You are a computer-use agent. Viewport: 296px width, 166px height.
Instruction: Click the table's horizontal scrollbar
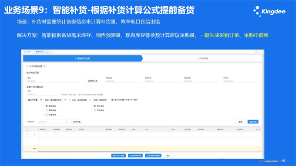click(x=94, y=151)
